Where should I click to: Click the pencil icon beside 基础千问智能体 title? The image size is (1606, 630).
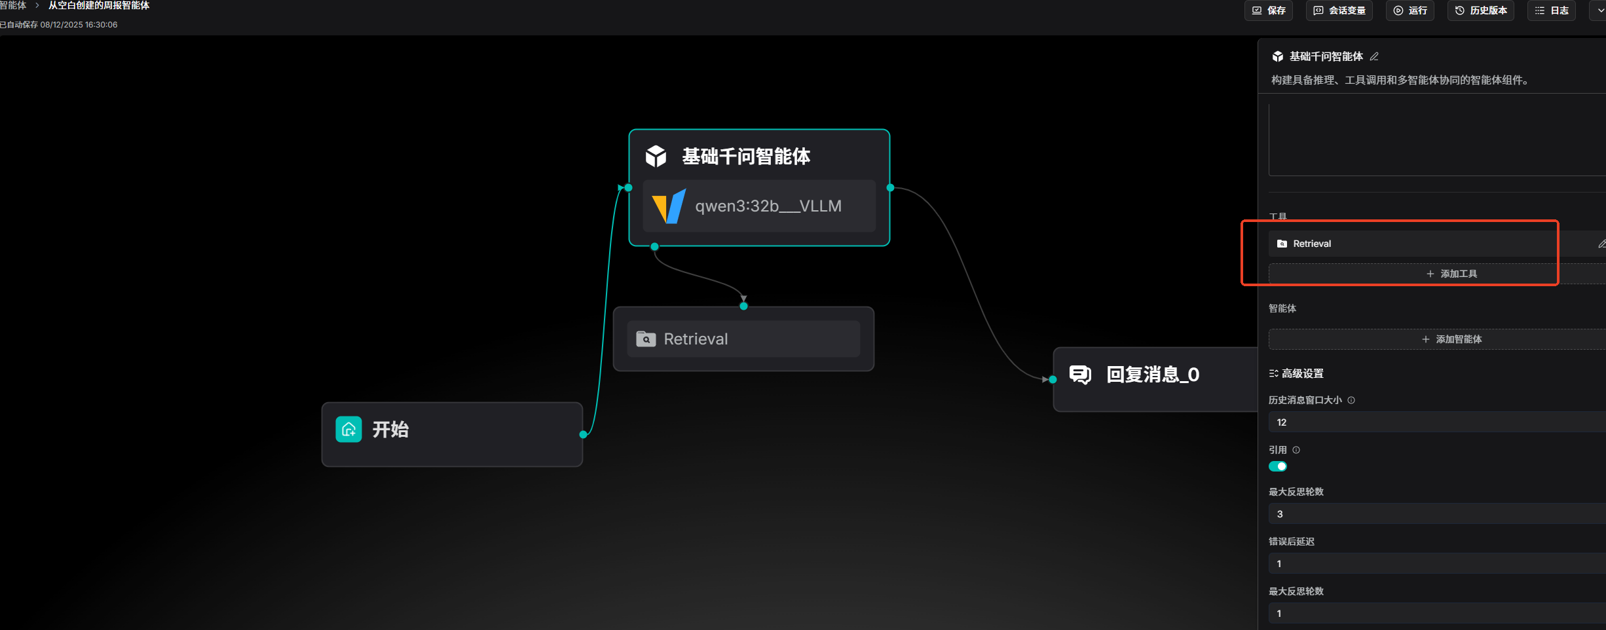pyautogui.click(x=1374, y=57)
